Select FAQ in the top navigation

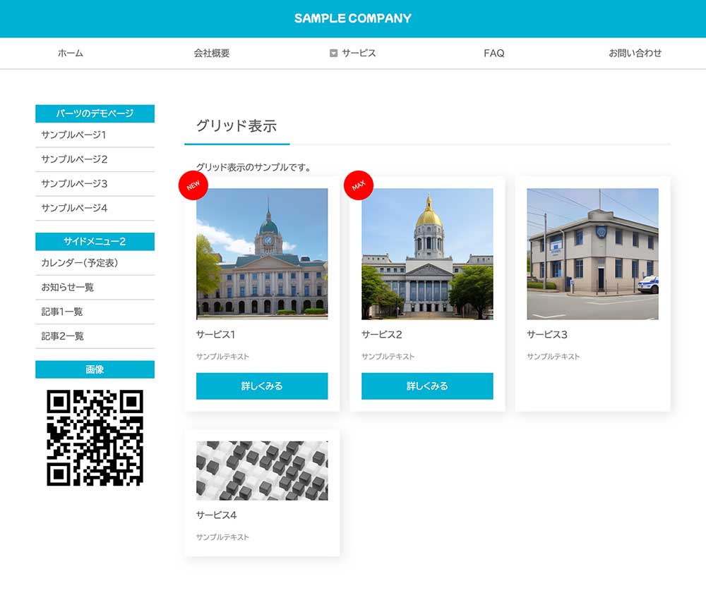(x=494, y=53)
